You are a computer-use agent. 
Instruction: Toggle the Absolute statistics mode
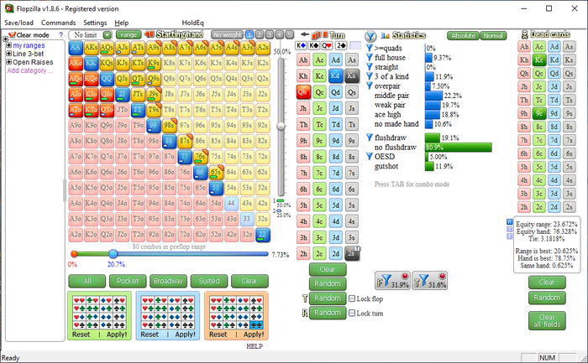pos(463,36)
